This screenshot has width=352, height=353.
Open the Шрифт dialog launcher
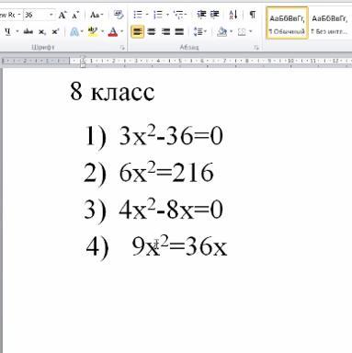(122, 48)
